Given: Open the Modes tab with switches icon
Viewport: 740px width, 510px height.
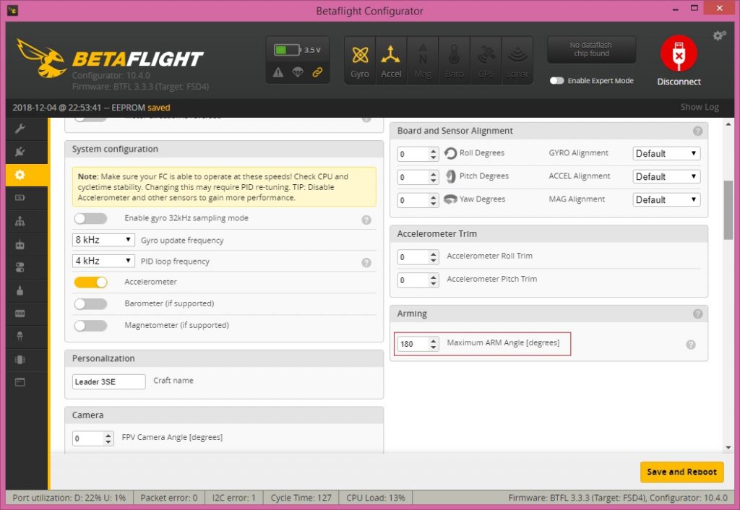Looking at the screenshot, I should [x=20, y=267].
